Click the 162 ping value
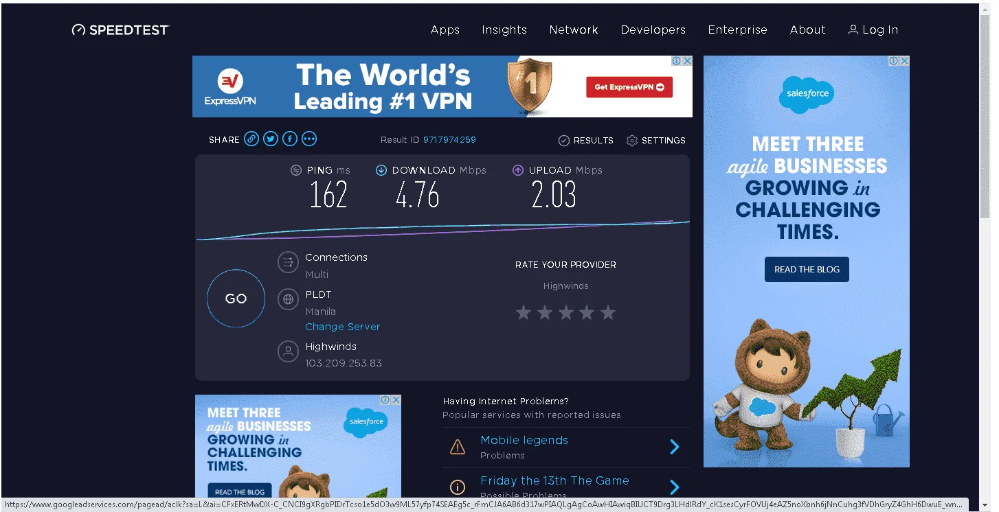This screenshot has width=999, height=512. tap(328, 196)
